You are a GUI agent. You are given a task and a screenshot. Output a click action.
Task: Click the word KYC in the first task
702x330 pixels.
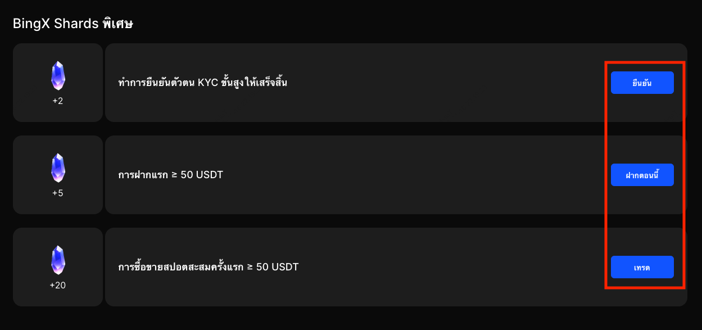coord(207,83)
